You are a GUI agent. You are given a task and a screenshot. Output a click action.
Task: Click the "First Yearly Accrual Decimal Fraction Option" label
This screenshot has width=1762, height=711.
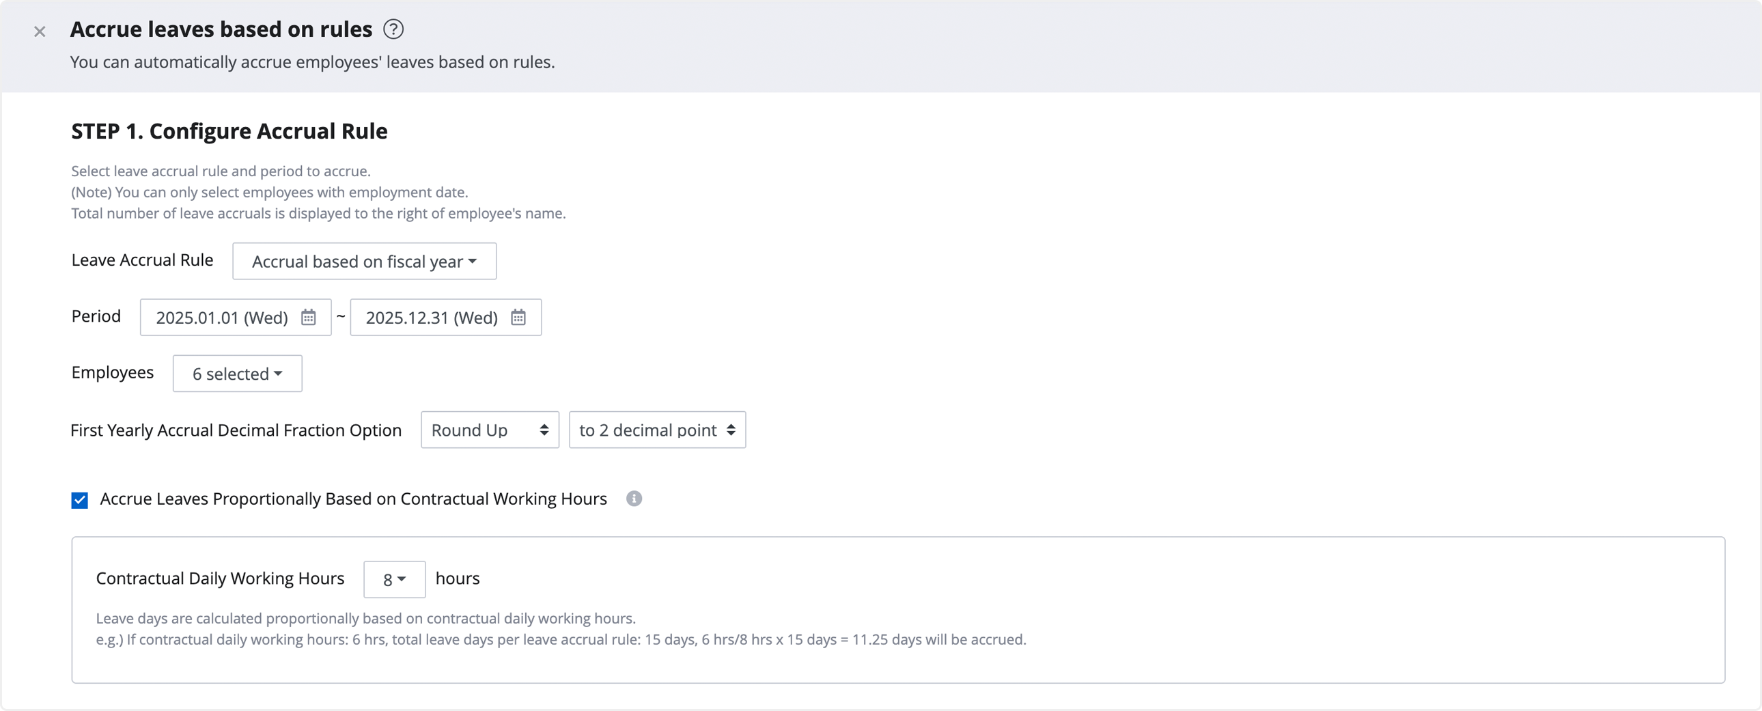[x=236, y=430]
